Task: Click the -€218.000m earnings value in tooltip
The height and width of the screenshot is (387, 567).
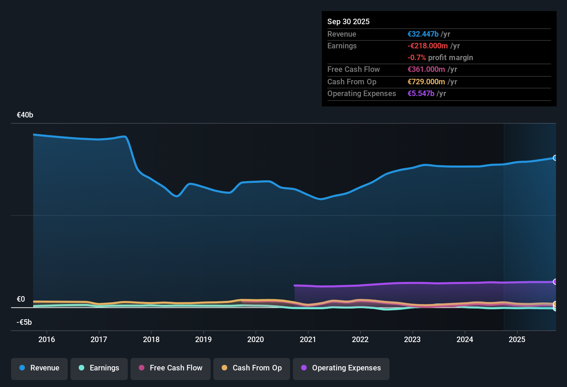Action: (427, 46)
